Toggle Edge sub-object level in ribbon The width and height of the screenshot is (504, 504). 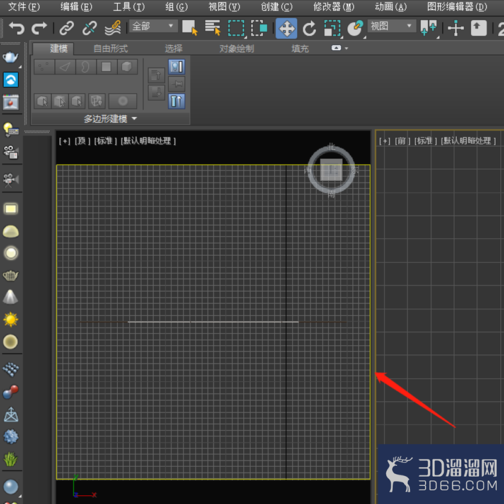coord(66,67)
